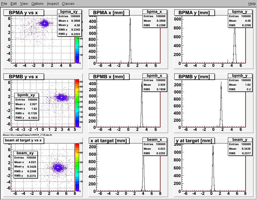Click 'Mean y 1.62' in bpmb_xy stats

26,109
